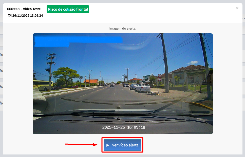Click the 2025-11-26 16:09:18 timestamp overlay
Viewport: 245px width, 157px height.
[124, 127]
